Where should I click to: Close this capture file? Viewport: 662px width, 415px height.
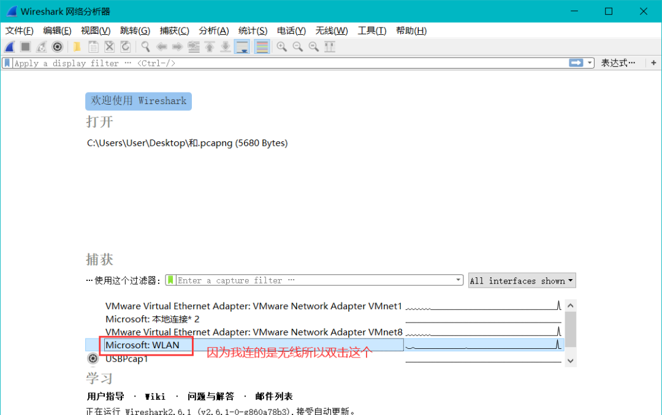click(109, 47)
